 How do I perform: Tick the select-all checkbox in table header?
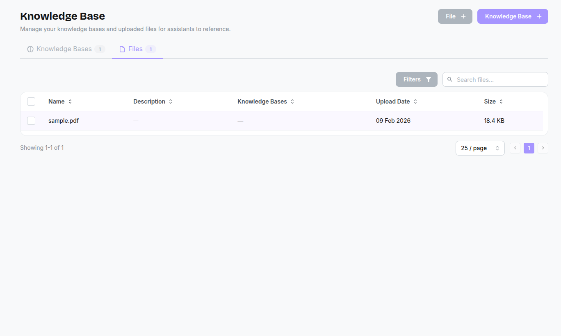point(31,101)
